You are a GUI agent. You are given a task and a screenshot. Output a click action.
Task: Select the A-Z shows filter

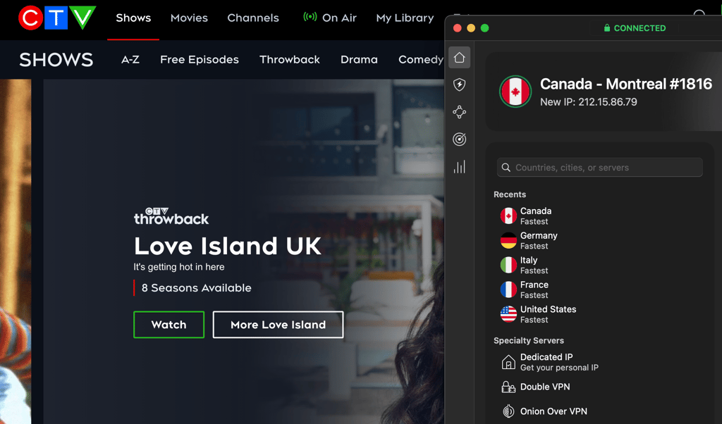click(130, 60)
